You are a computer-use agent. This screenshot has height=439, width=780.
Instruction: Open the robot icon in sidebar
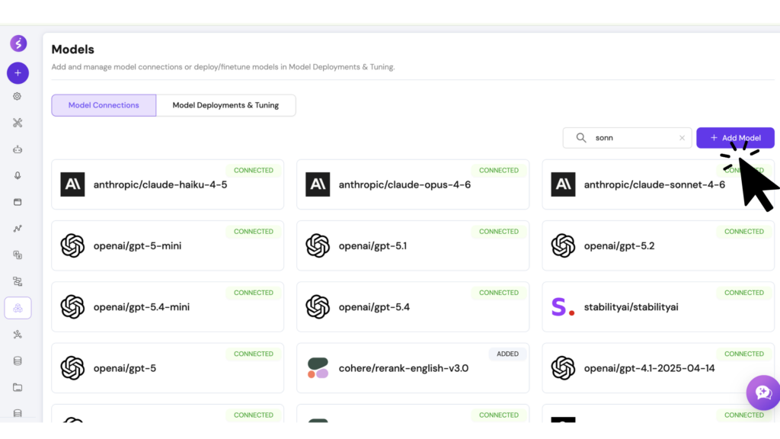pos(18,149)
